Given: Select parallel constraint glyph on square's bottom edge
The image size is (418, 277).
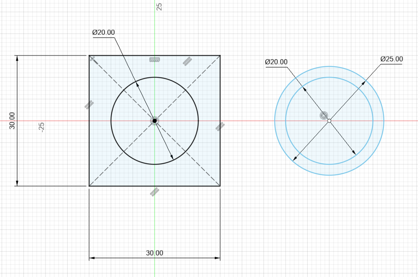Looking at the screenshot, I should point(155,192).
